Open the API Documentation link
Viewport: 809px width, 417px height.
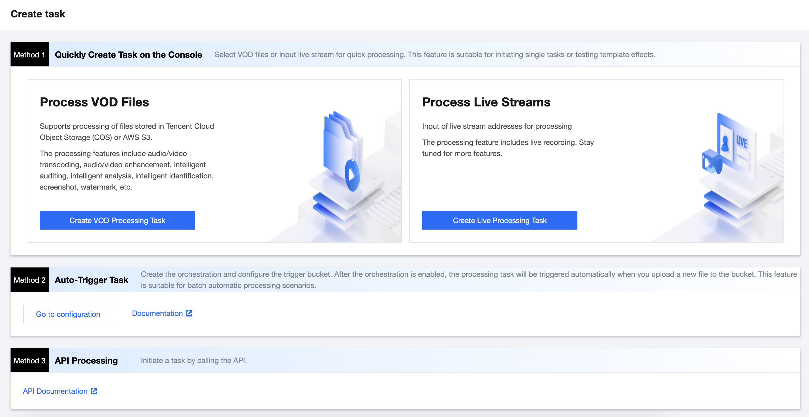55,391
